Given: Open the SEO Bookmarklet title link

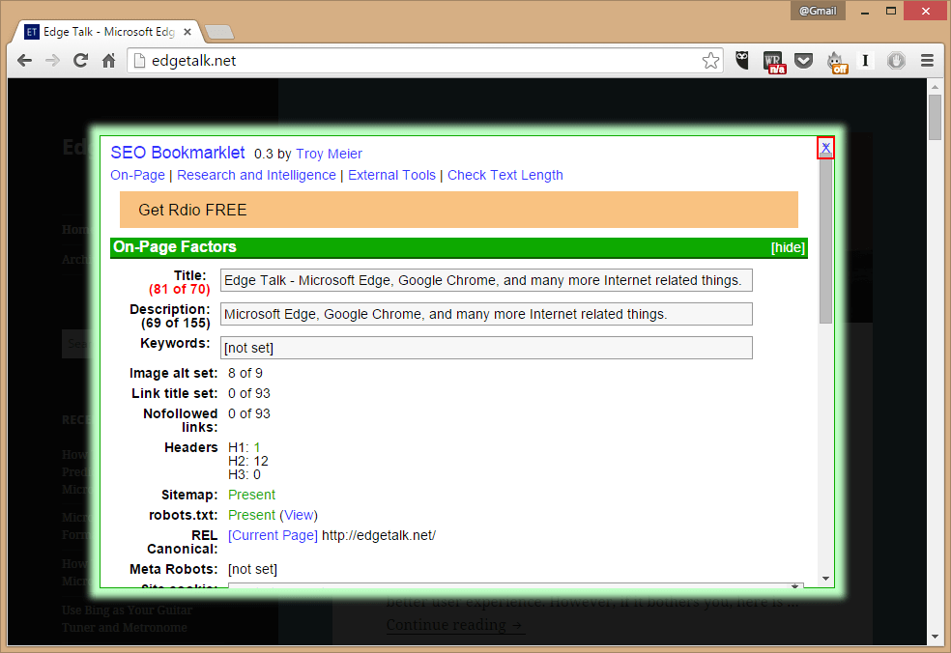Looking at the screenshot, I should (x=178, y=153).
